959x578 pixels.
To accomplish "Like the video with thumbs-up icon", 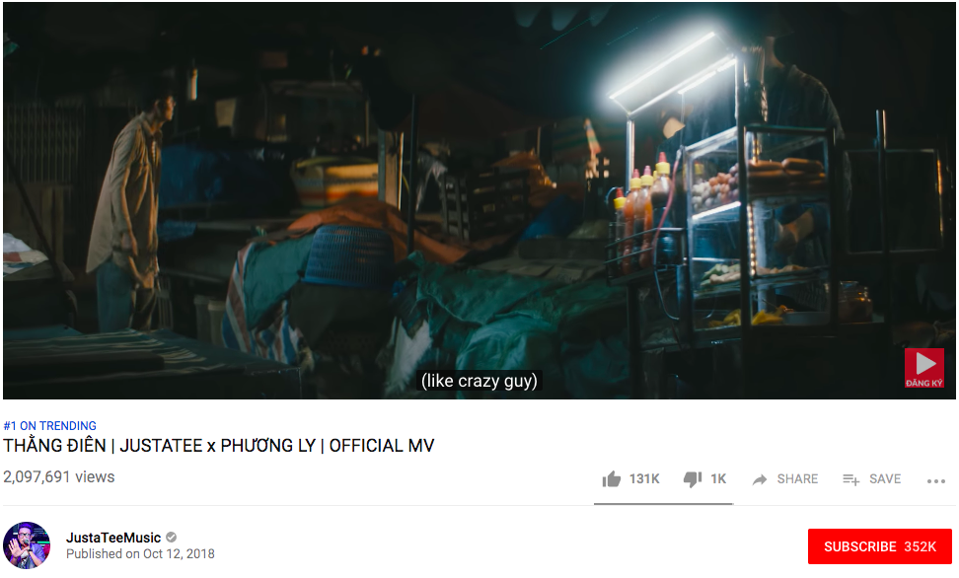I will coord(611,479).
